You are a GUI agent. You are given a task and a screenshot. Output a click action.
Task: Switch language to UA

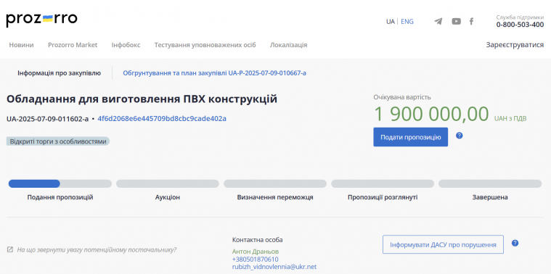(x=391, y=22)
